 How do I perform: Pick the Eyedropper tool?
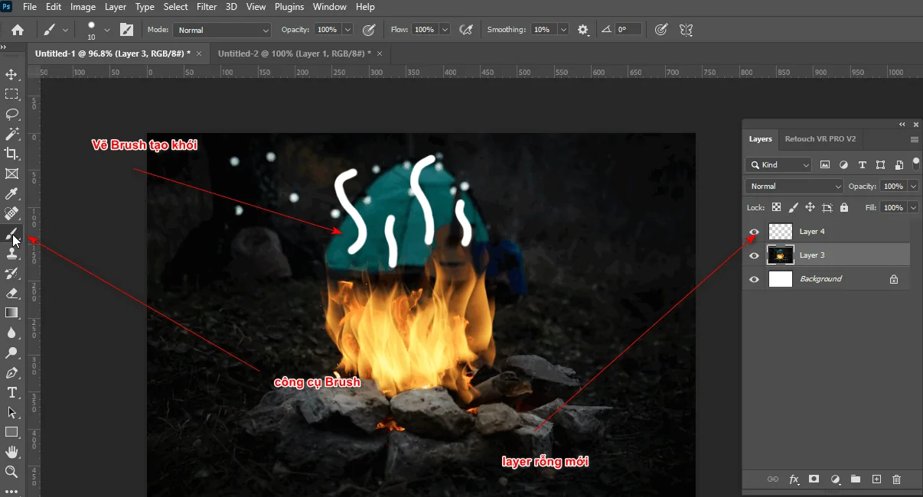(11, 193)
